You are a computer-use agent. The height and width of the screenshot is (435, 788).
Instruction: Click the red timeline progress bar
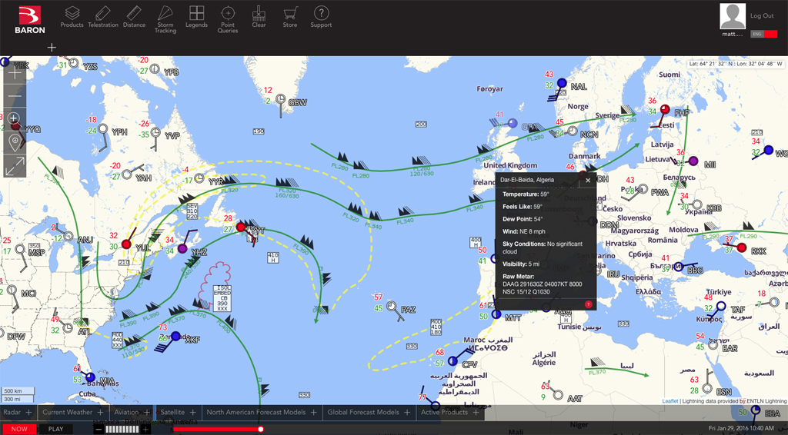click(215, 429)
